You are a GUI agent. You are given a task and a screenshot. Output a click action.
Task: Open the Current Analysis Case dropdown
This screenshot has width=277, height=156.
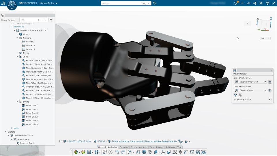[x=250, y=82]
